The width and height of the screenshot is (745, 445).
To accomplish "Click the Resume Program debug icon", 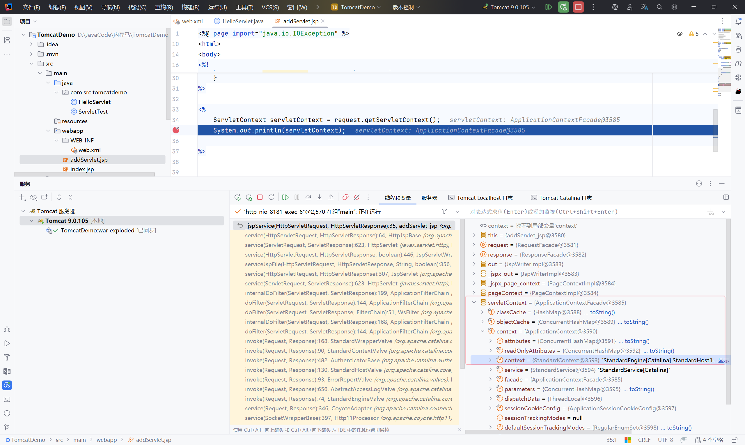I will coord(285,197).
